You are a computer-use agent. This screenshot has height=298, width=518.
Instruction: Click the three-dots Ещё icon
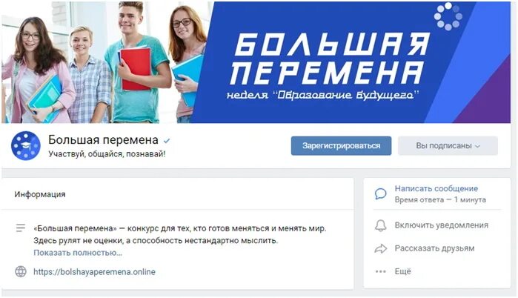coord(381,271)
